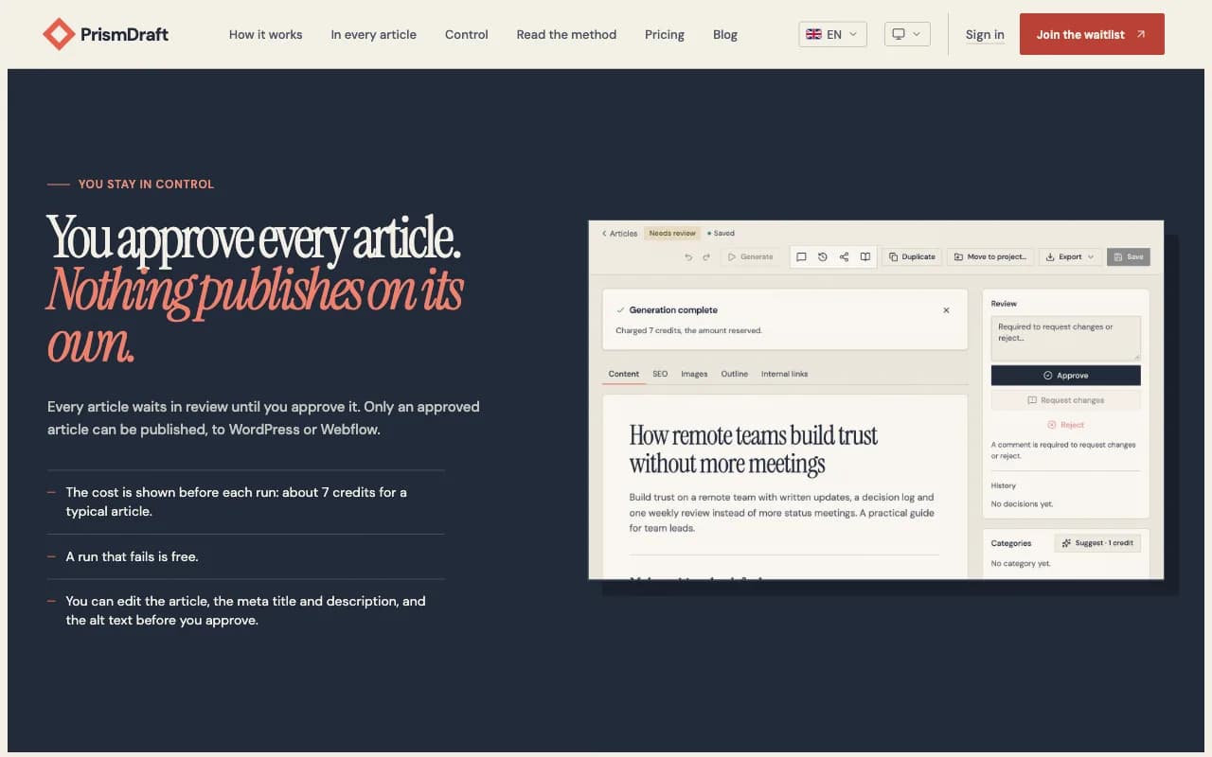
Task: Click the comments icon in the article toolbar
Action: [x=801, y=256]
